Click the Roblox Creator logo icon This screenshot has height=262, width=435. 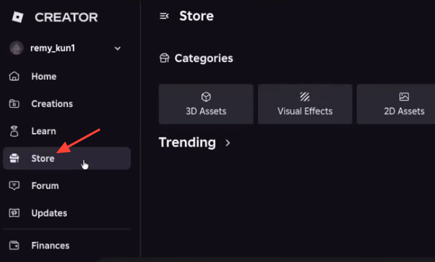(18, 17)
